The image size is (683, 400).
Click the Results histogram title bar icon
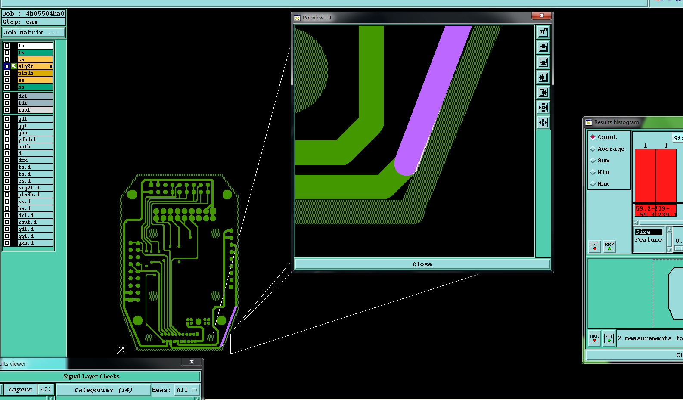pos(589,122)
